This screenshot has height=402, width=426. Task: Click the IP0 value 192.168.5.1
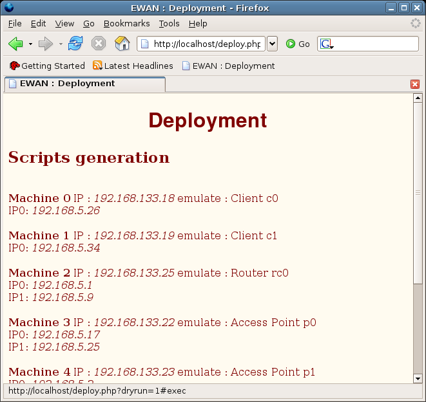pyautogui.click(x=63, y=285)
